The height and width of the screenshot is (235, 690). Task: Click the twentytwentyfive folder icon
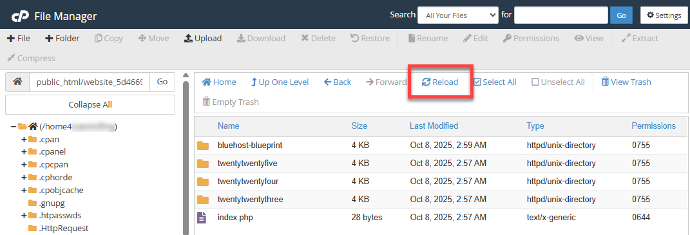pyautogui.click(x=203, y=164)
